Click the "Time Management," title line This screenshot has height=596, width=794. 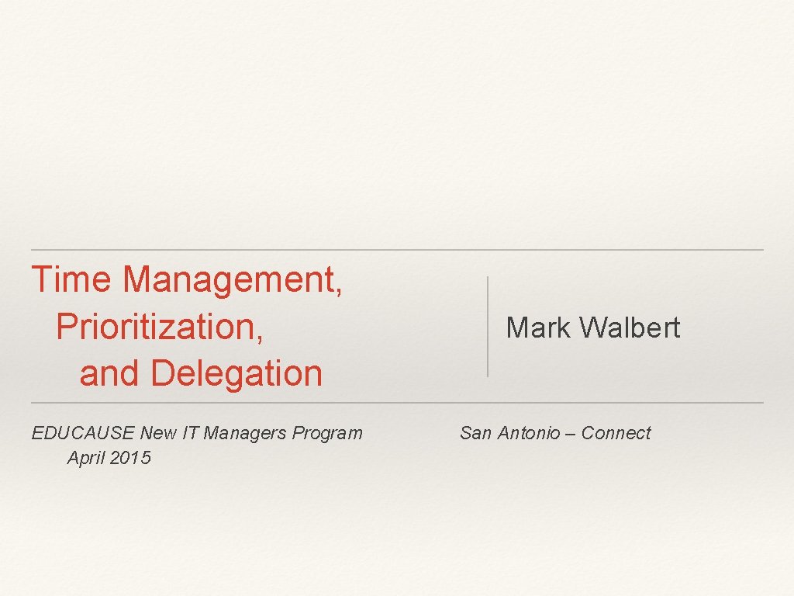pos(186,280)
